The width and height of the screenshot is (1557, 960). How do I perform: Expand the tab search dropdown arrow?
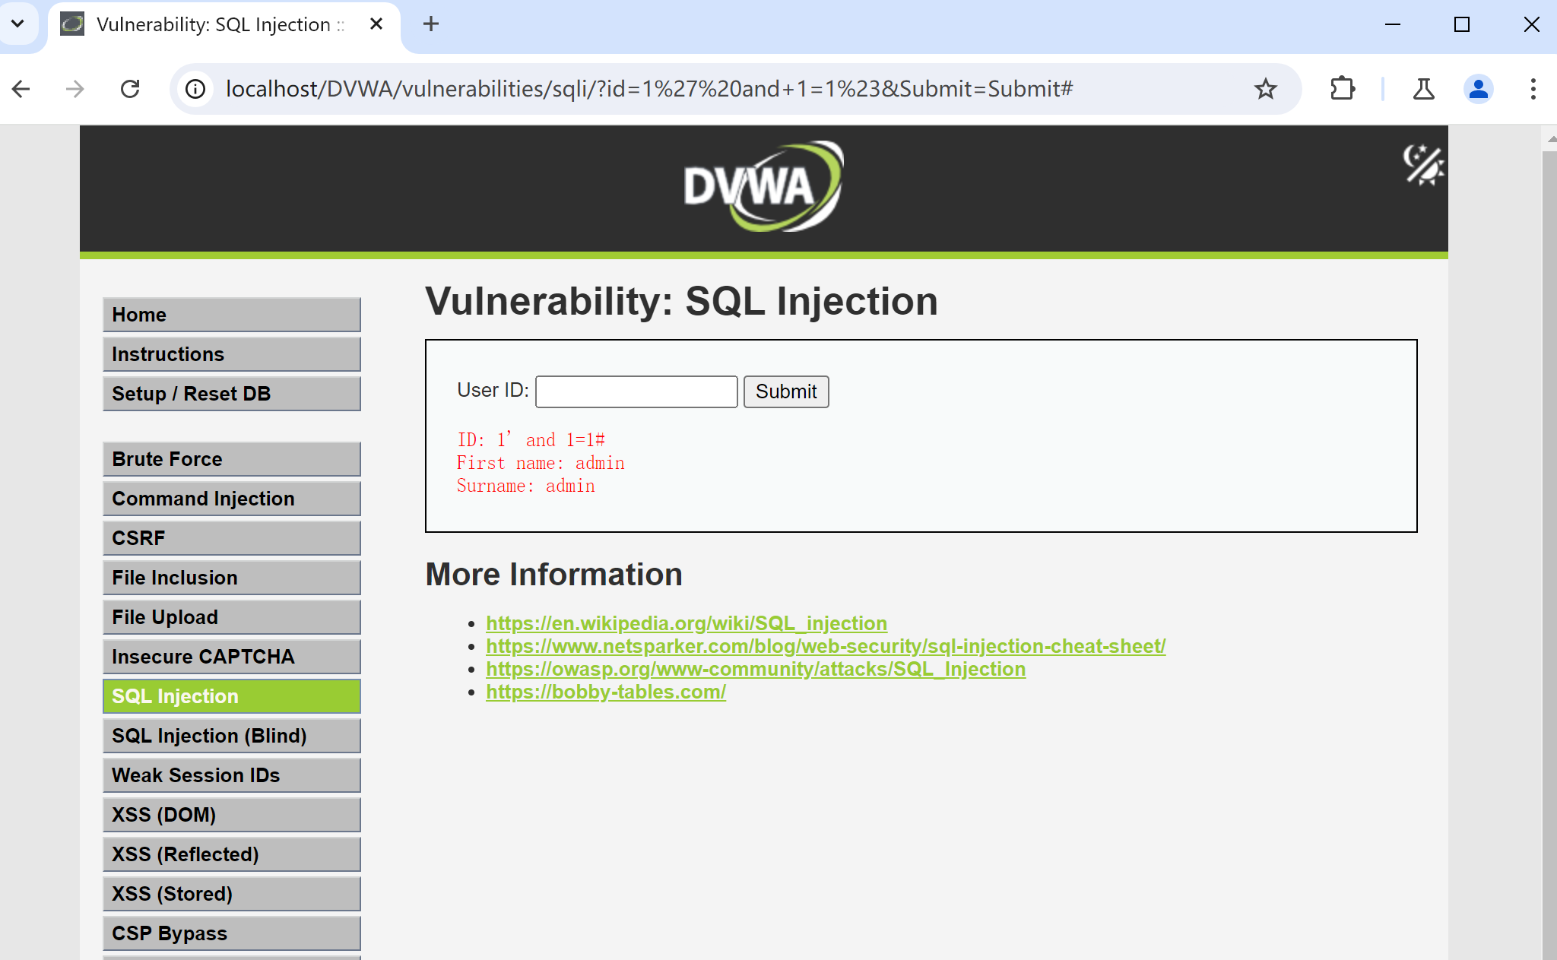(x=17, y=24)
